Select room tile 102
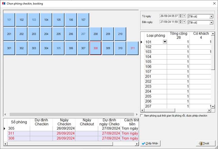 pos(21,20)
